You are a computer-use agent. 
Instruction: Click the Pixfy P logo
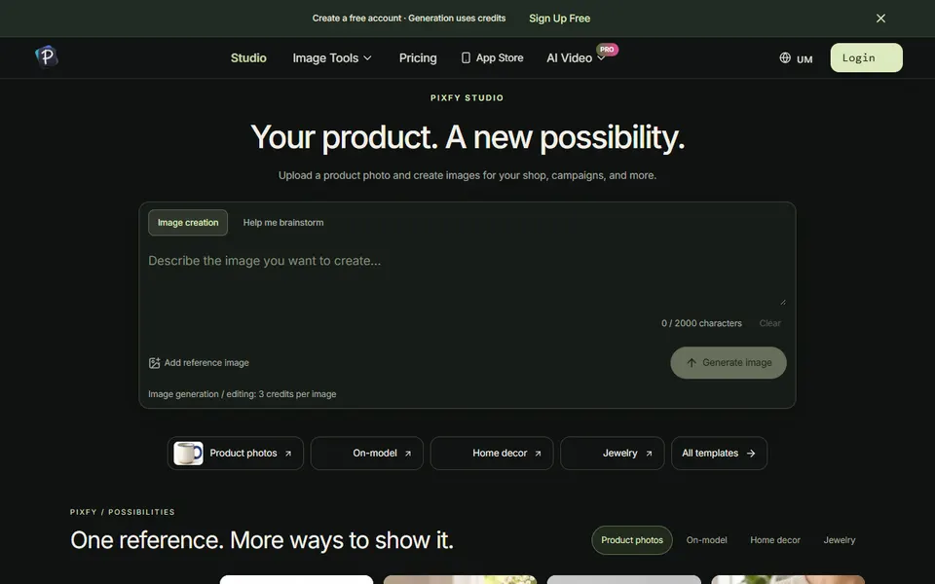click(46, 57)
